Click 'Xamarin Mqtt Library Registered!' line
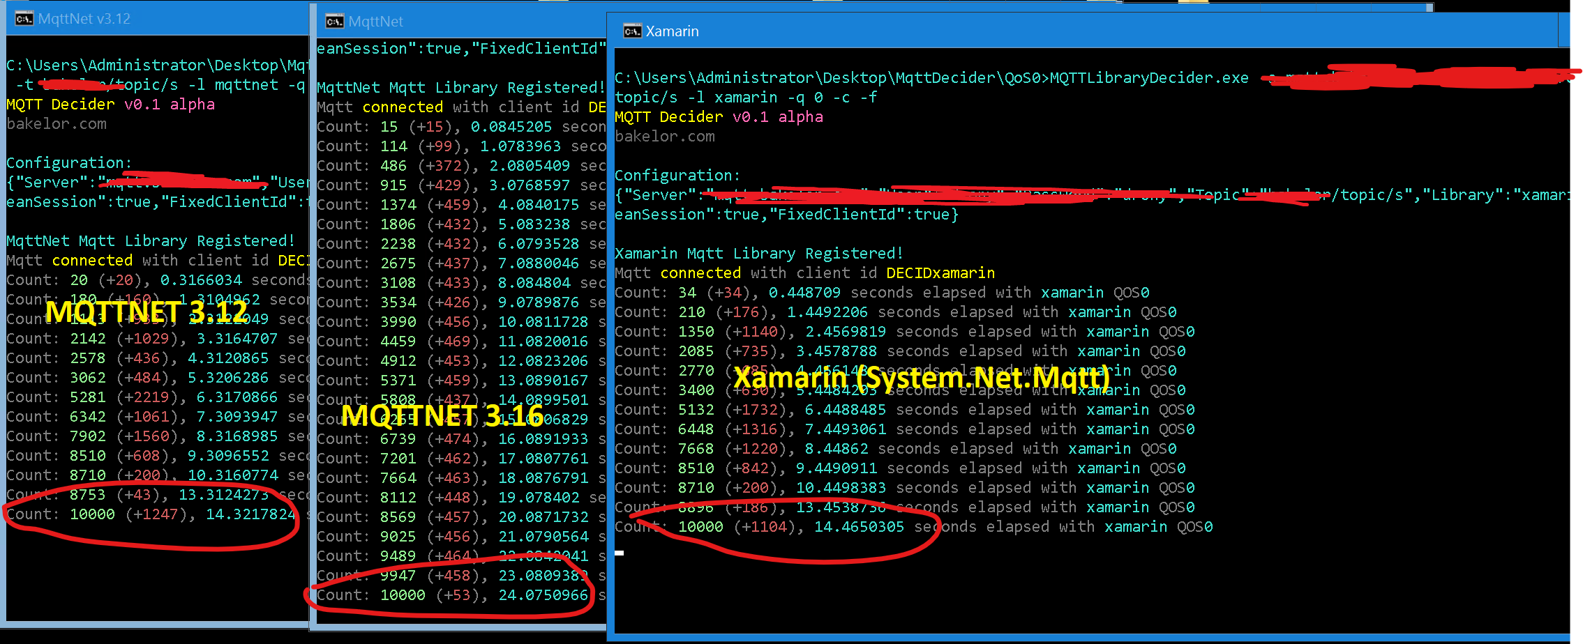This screenshot has width=1583, height=644. tap(759, 254)
